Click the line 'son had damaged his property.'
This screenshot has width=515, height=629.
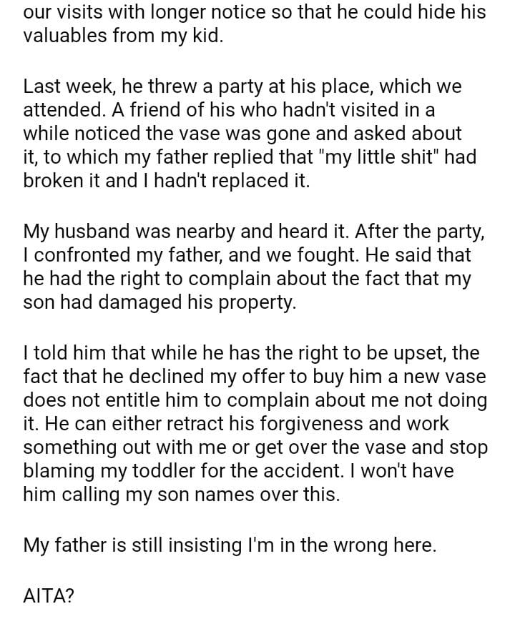coord(159,302)
